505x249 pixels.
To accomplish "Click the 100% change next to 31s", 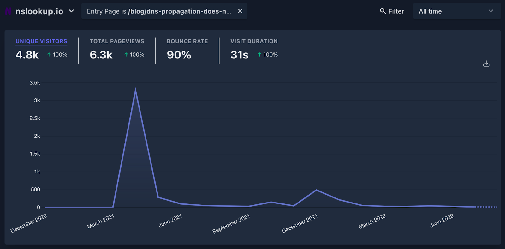I will (271, 55).
